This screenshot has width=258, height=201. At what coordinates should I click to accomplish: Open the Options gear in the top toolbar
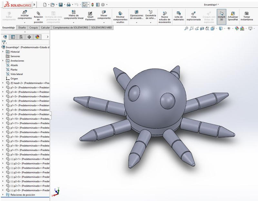click(x=103, y=5)
